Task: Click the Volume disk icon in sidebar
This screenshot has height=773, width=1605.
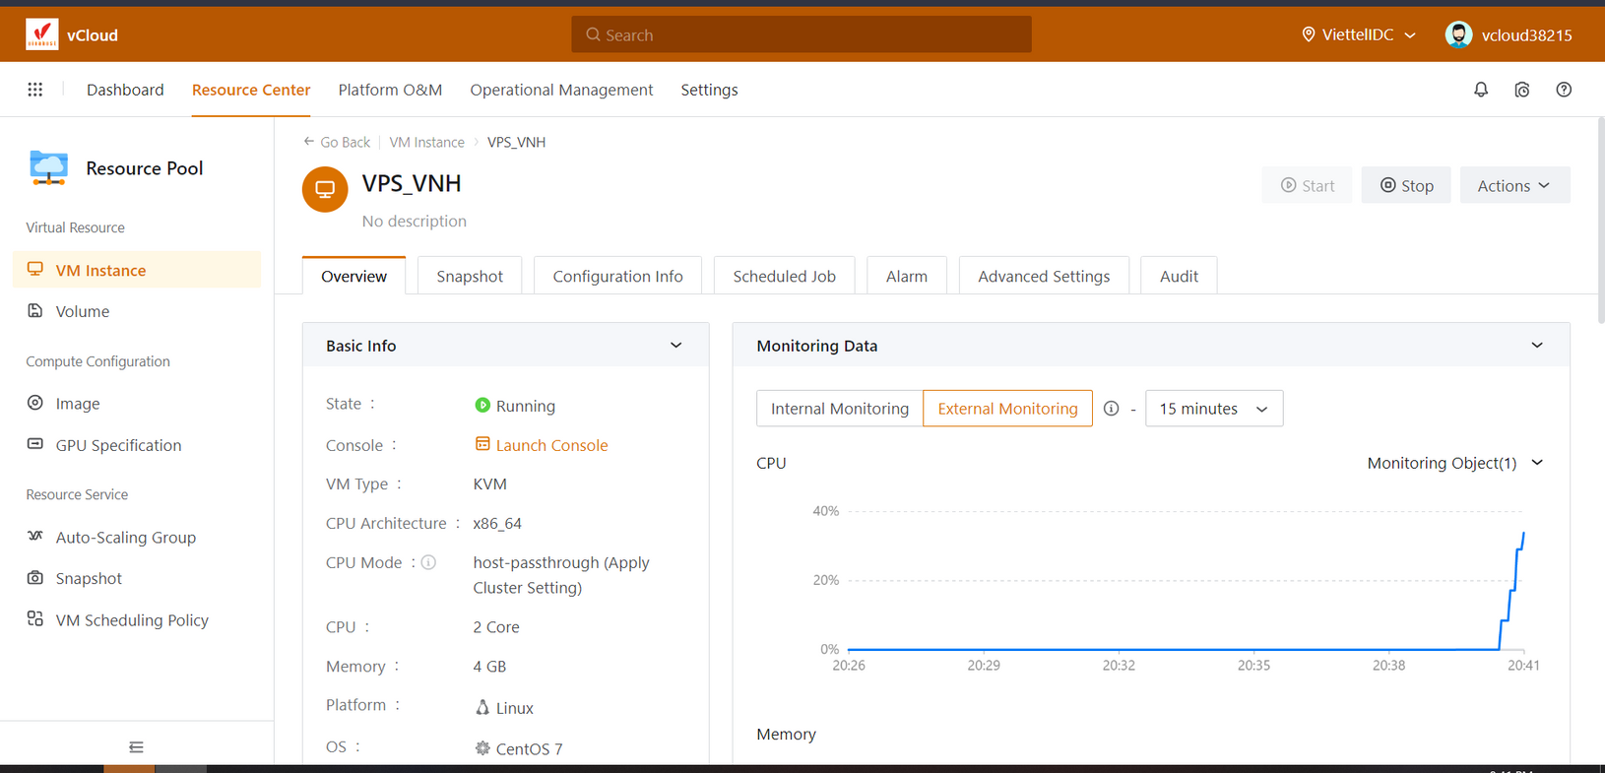Action: click(35, 310)
